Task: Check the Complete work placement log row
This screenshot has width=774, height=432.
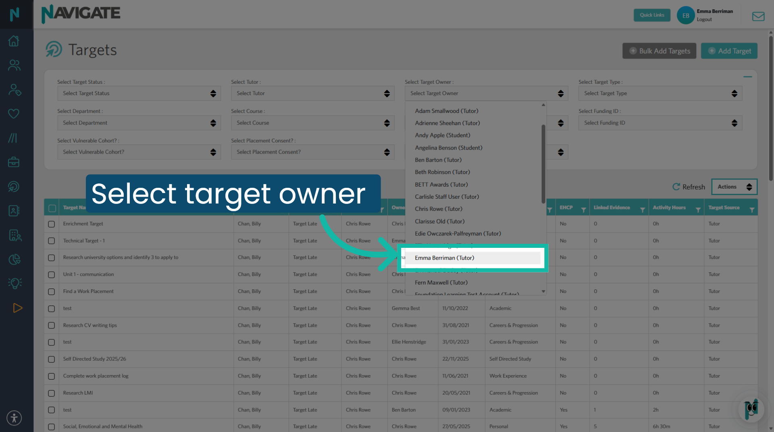Action: tap(51, 376)
